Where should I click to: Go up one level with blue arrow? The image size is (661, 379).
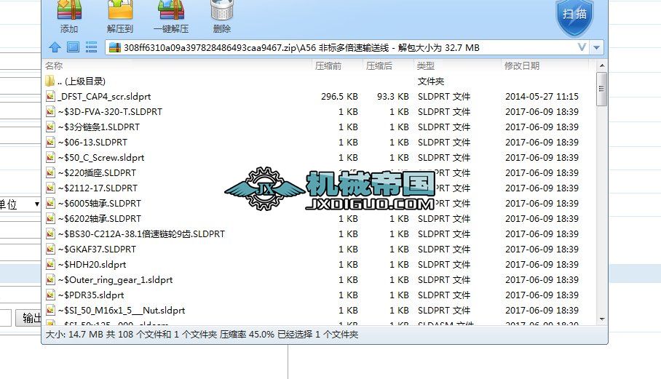click(55, 47)
